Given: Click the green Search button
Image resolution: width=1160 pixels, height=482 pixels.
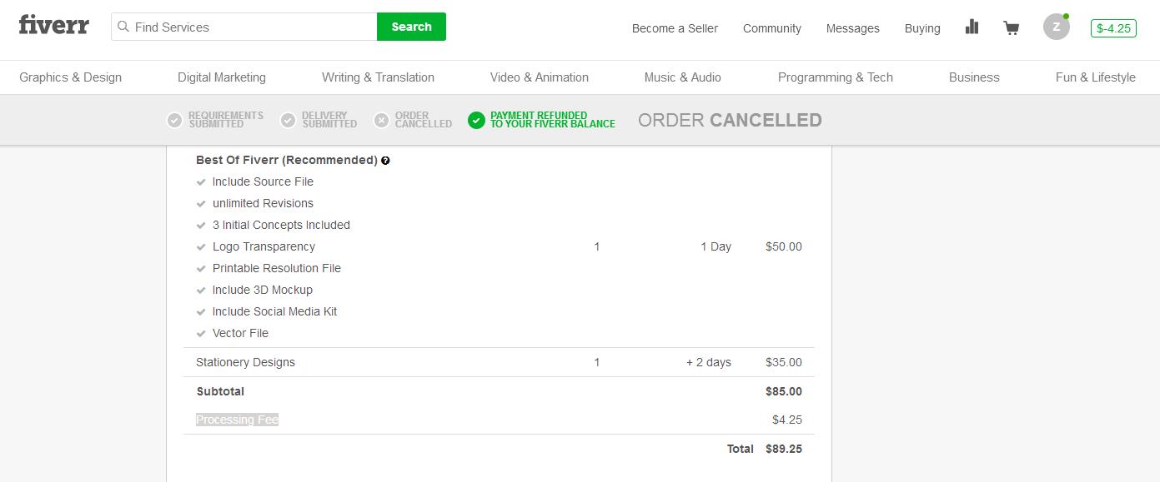Looking at the screenshot, I should coord(411,27).
